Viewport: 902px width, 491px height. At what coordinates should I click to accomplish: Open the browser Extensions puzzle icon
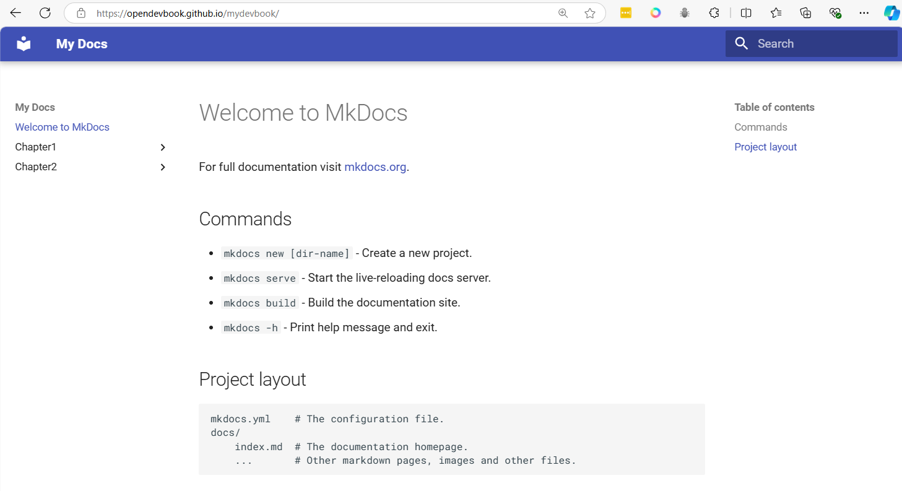pyautogui.click(x=714, y=13)
